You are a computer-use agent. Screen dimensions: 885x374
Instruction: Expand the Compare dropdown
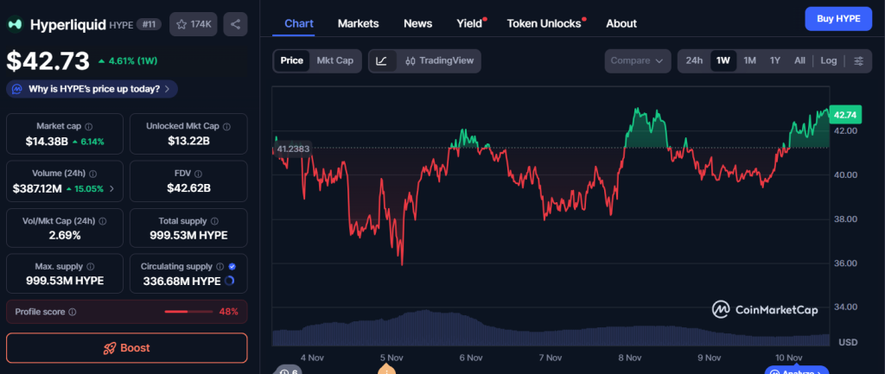(x=638, y=60)
